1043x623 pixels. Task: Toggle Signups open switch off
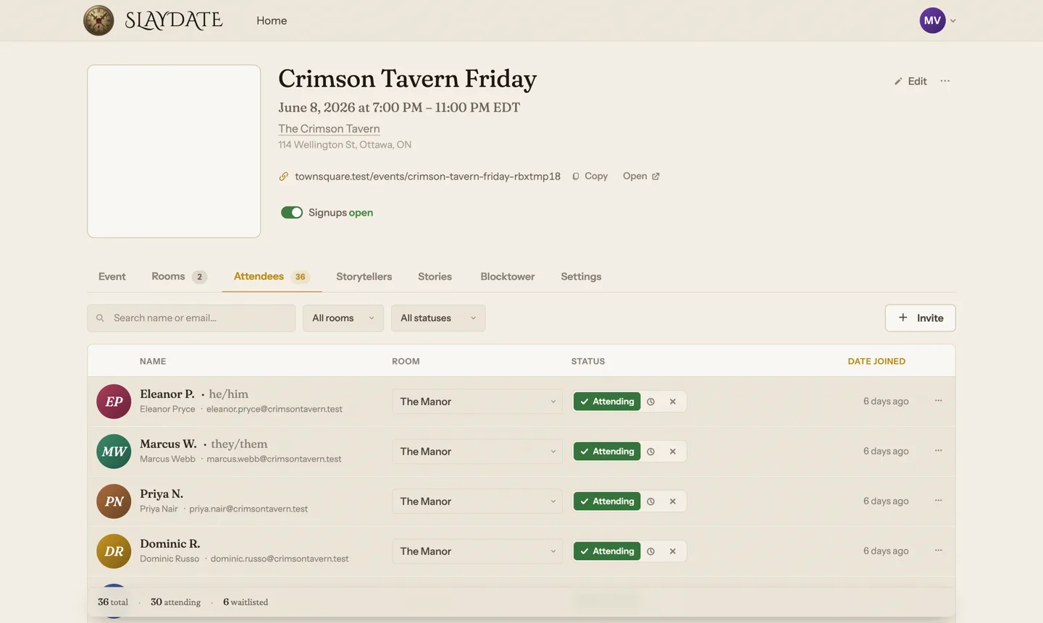point(292,213)
